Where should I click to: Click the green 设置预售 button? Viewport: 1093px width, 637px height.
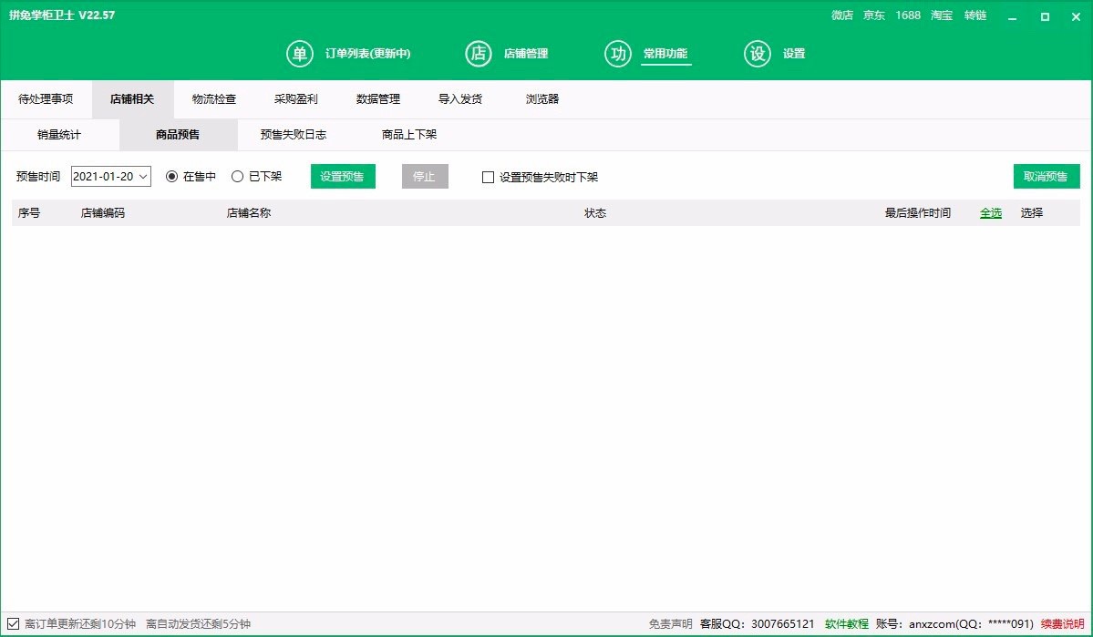click(x=342, y=177)
